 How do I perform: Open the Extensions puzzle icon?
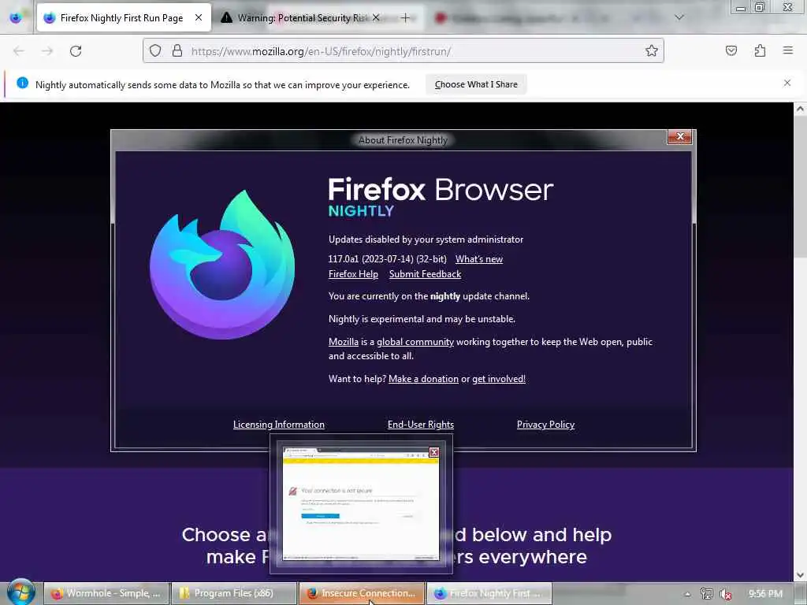(x=760, y=50)
